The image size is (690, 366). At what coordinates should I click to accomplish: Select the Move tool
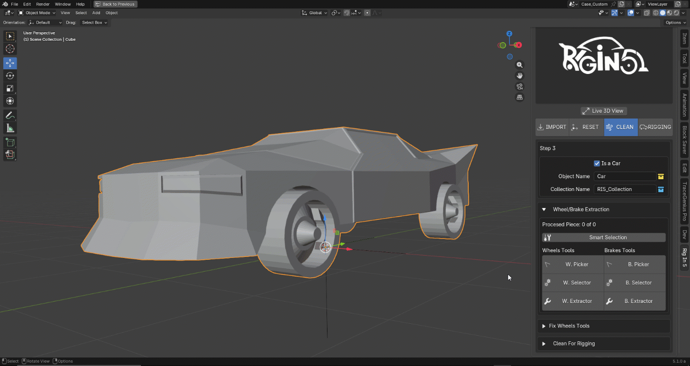[x=10, y=63]
